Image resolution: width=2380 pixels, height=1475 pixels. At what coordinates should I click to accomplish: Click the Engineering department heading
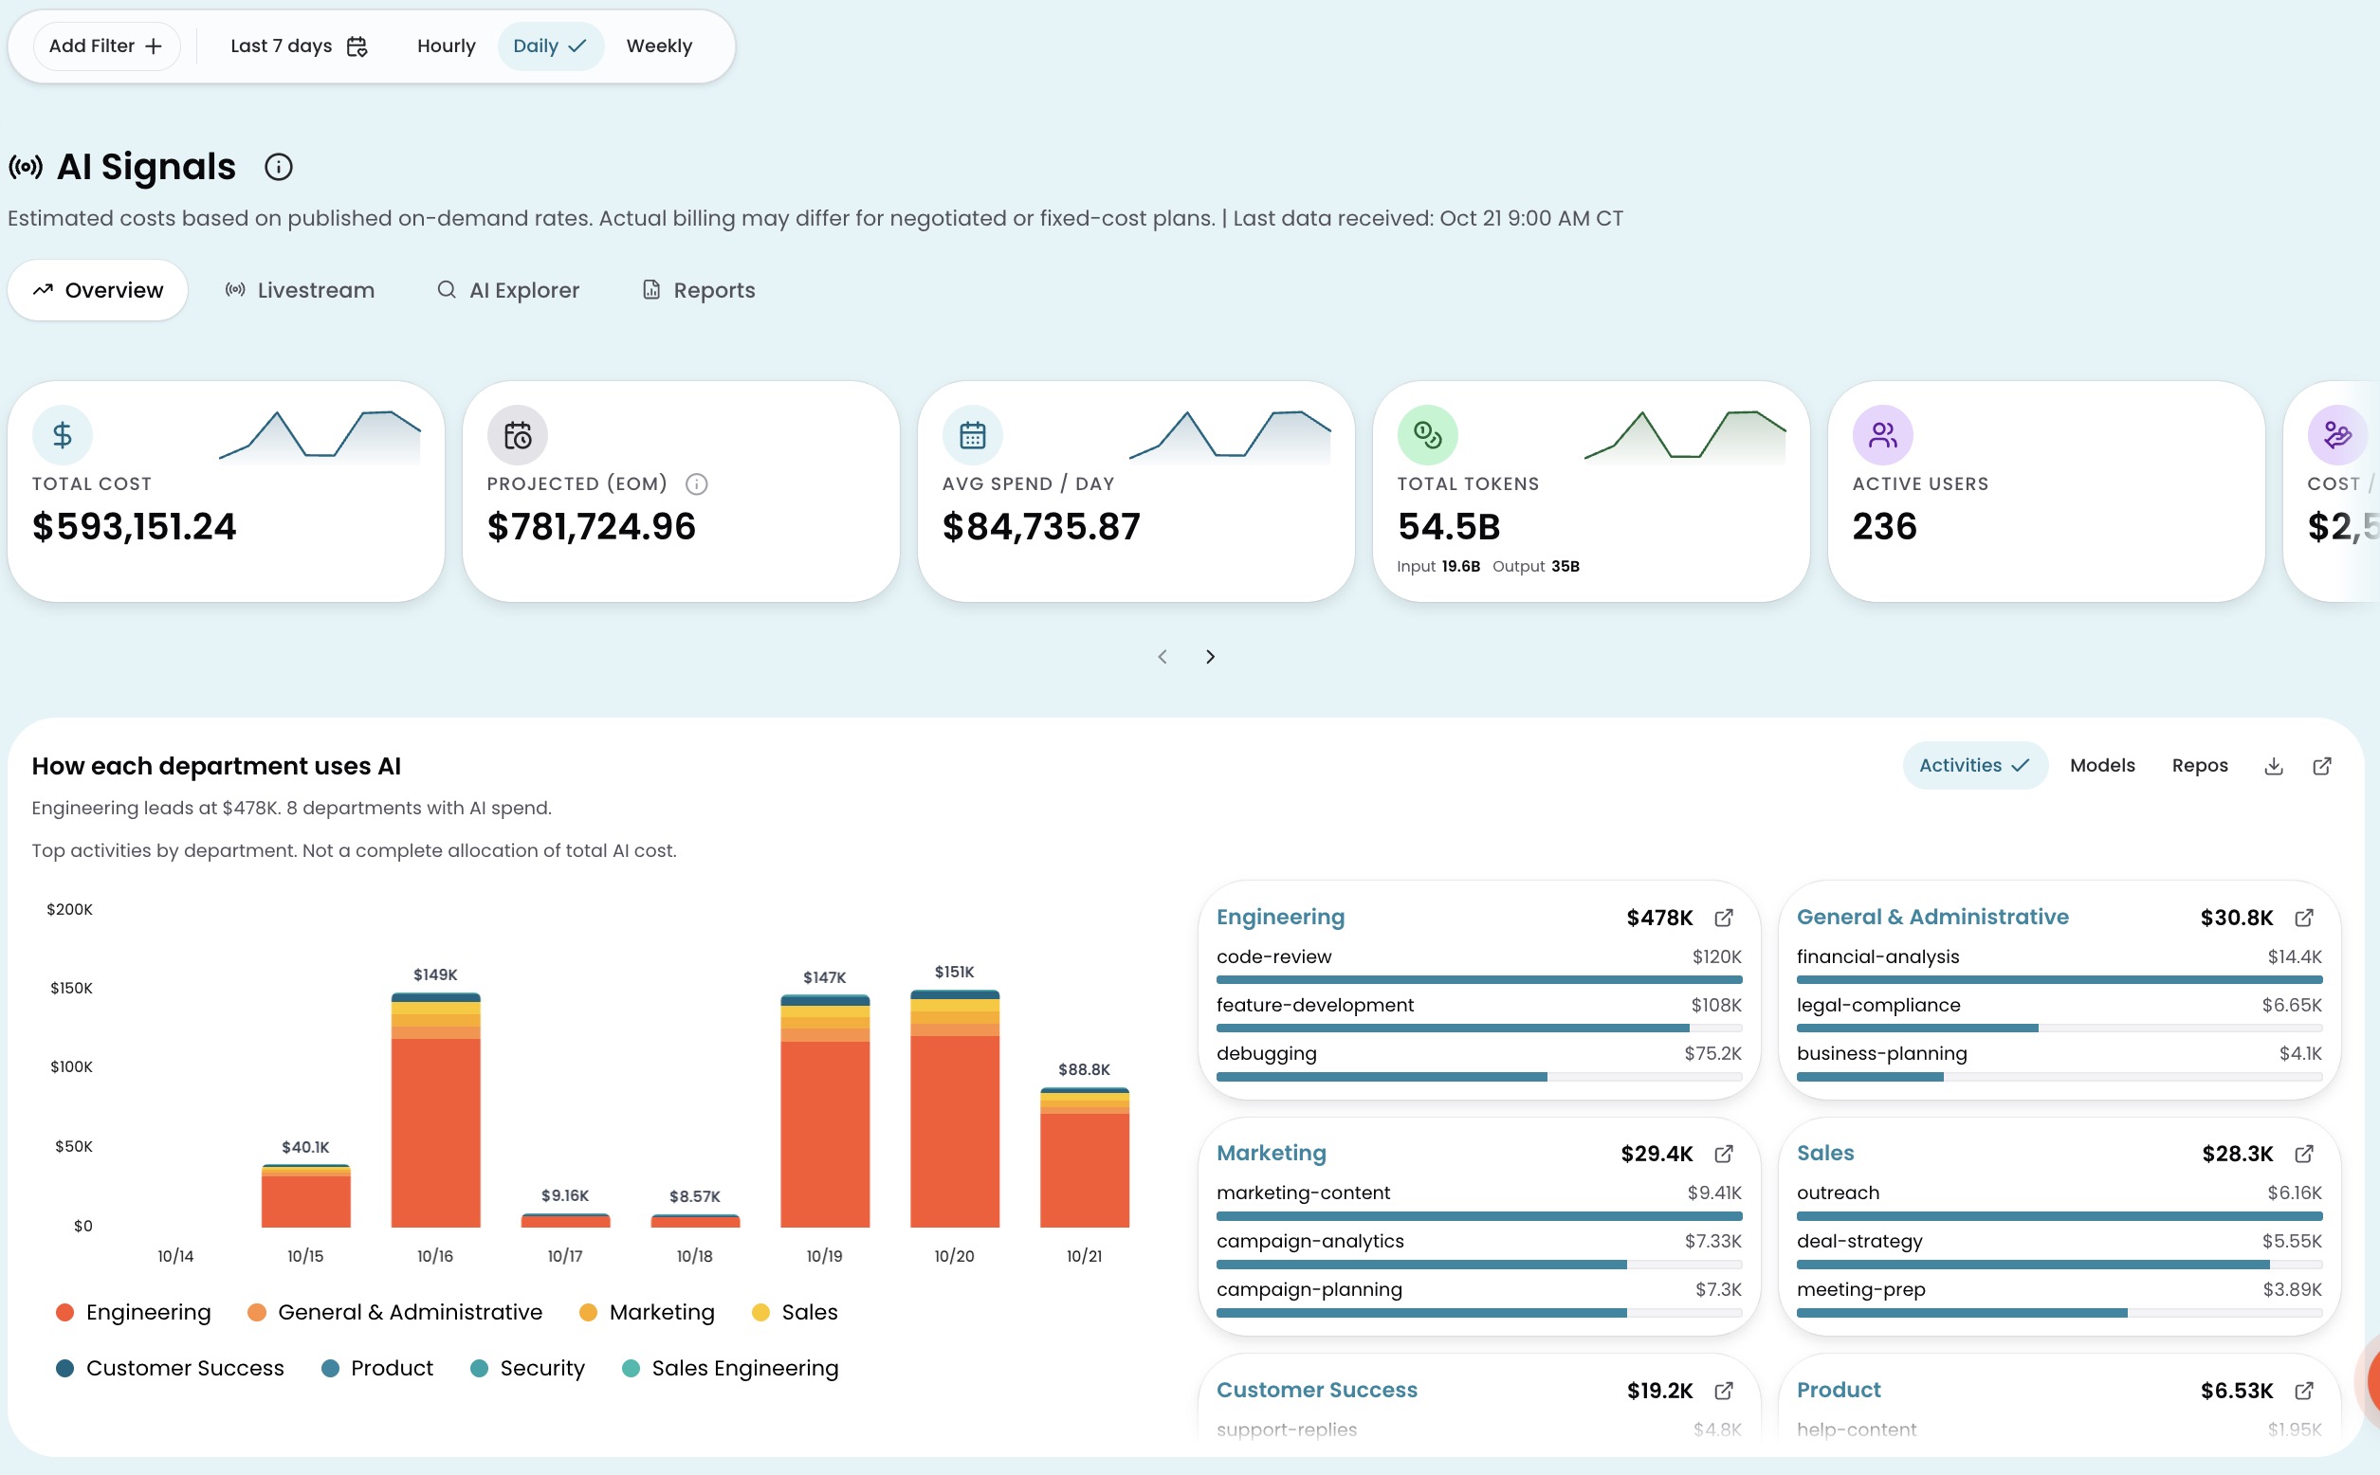tap(1280, 917)
